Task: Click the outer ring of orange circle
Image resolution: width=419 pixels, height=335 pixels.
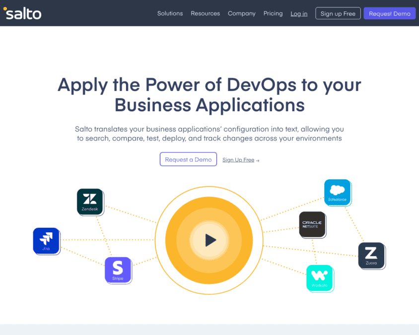Action: pos(209,188)
